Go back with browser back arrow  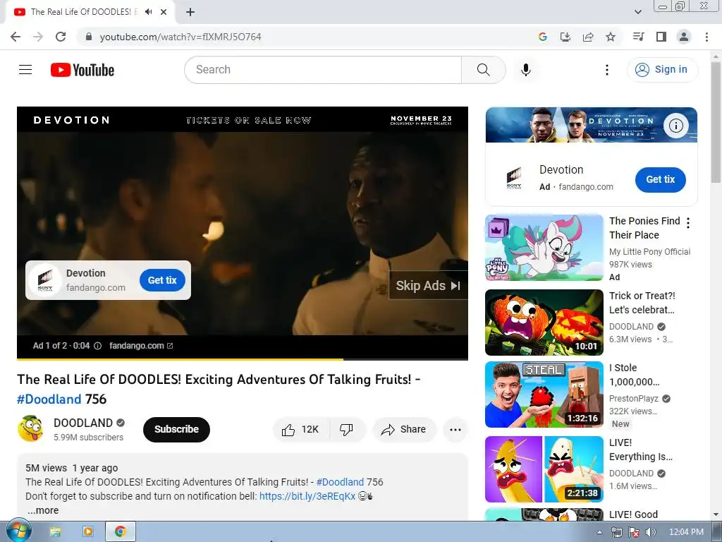point(16,37)
